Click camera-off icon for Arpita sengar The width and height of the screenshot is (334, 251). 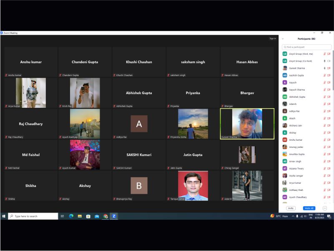(x=329, y=176)
